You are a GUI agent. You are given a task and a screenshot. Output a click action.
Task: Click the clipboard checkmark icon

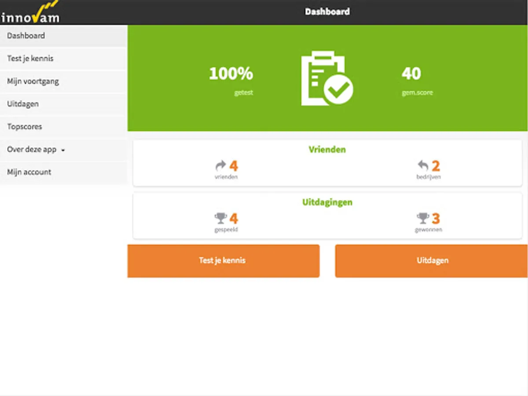327,78
